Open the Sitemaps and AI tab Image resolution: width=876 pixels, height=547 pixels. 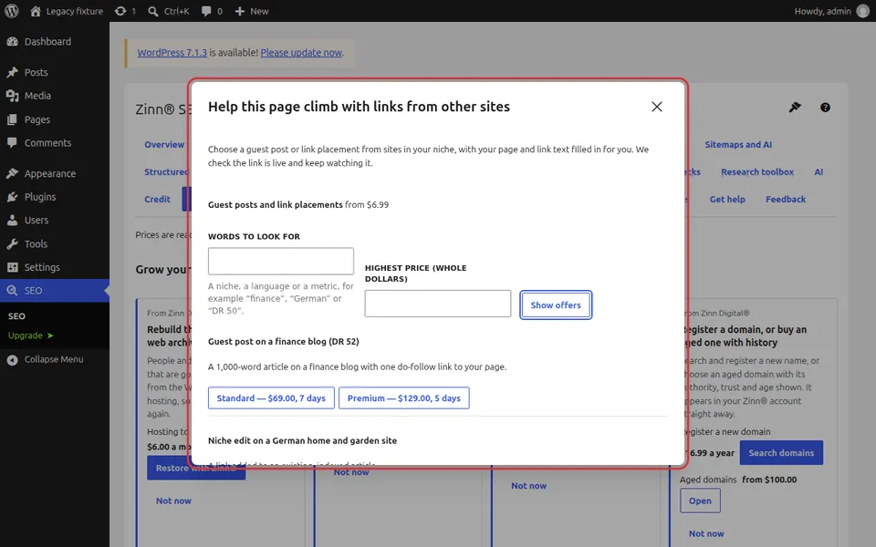738,145
